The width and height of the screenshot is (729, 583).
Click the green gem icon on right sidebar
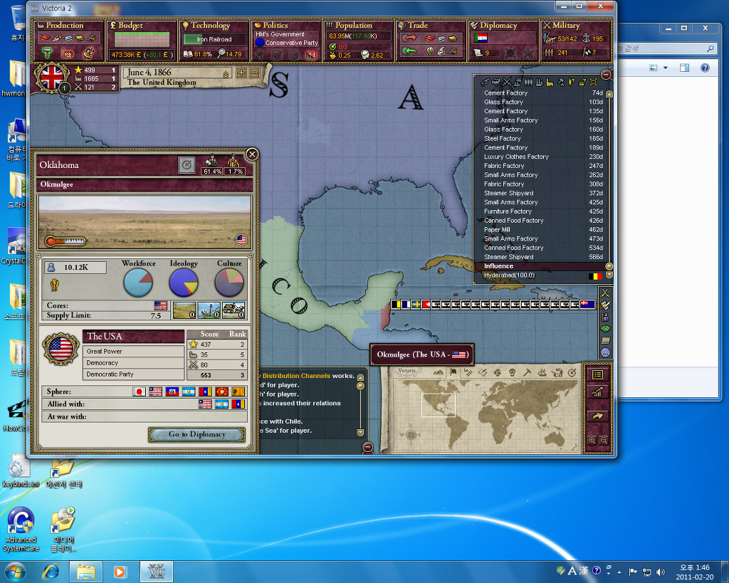tap(605, 329)
